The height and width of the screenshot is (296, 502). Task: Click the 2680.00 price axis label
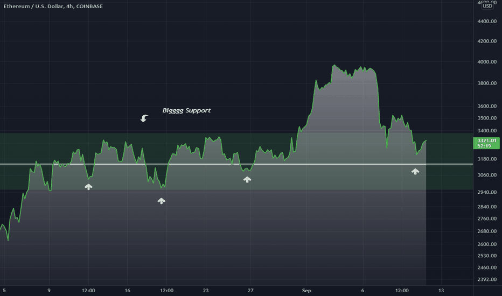(x=487, y=231)
